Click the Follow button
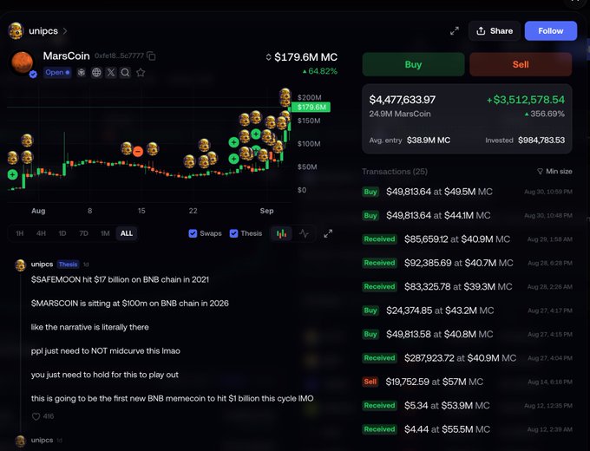 (x=551, y=31)
